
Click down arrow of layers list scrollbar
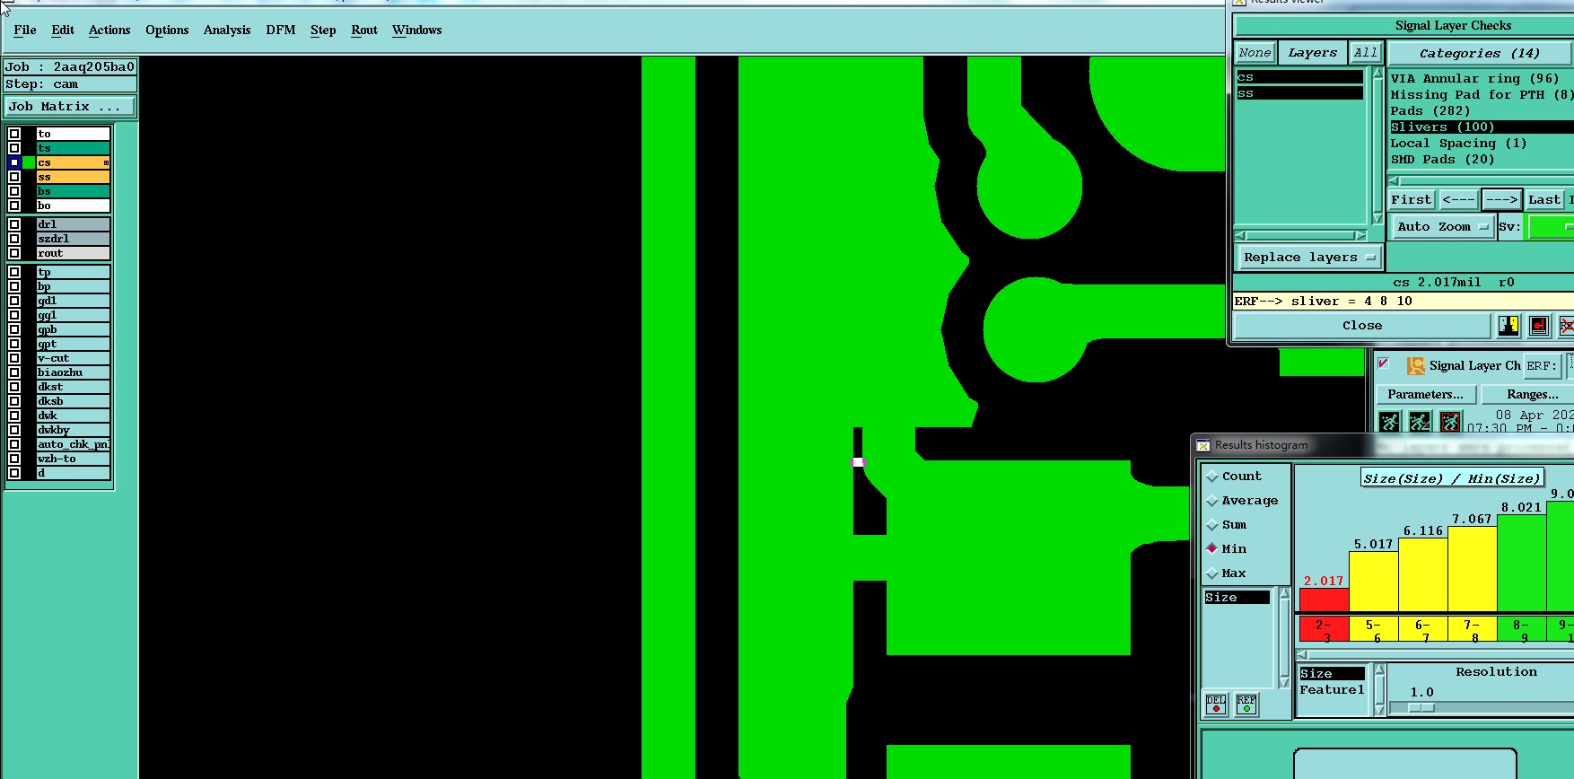(1377, 218)
